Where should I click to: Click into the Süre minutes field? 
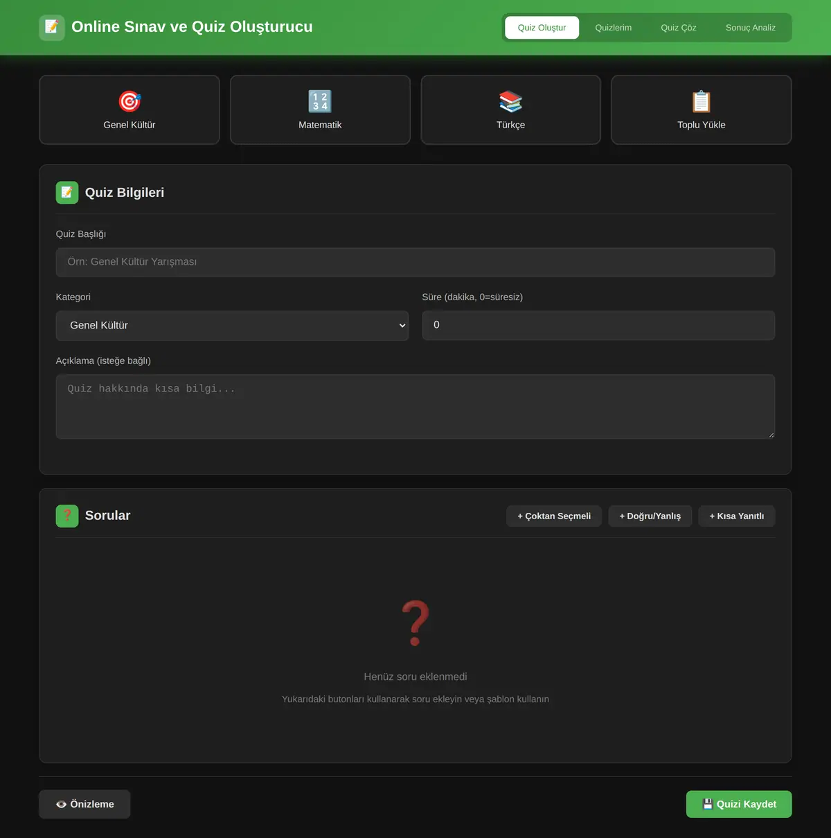click(598, 325)
